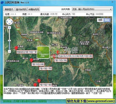
Task: Click the red marker near 平南县 at map bottom
Action: 35,85
